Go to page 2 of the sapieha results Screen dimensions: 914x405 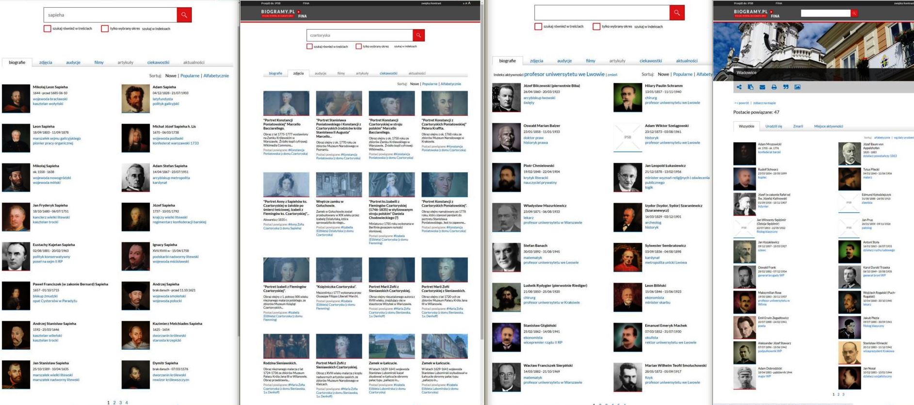click(x=114, y=403)
